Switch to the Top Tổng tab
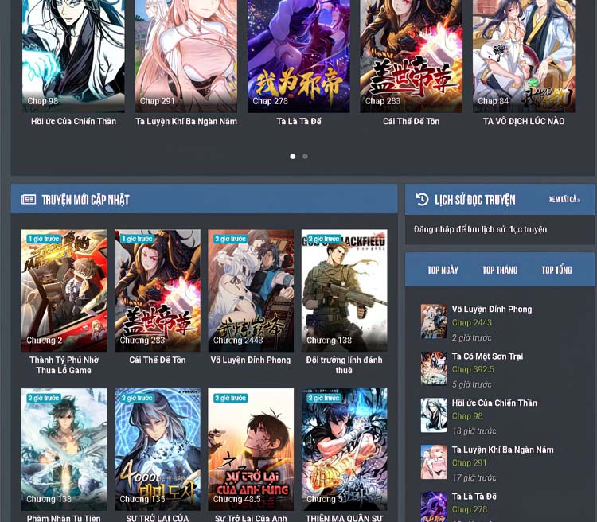 click(x=556, y=270)
